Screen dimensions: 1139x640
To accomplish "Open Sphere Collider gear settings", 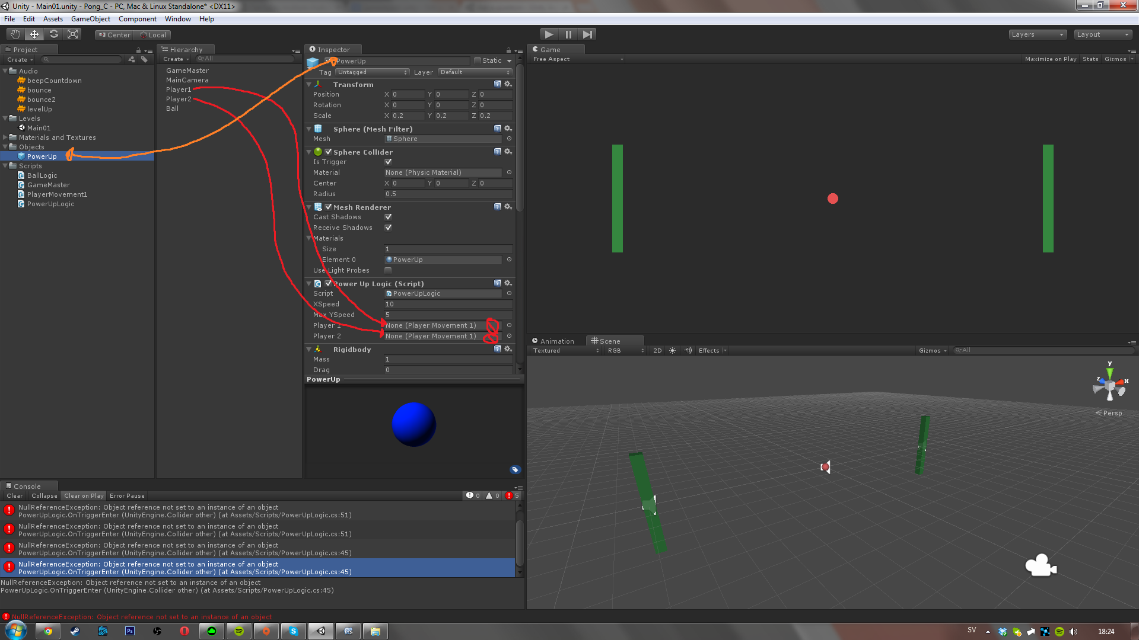I will click(x=508, y=152).
